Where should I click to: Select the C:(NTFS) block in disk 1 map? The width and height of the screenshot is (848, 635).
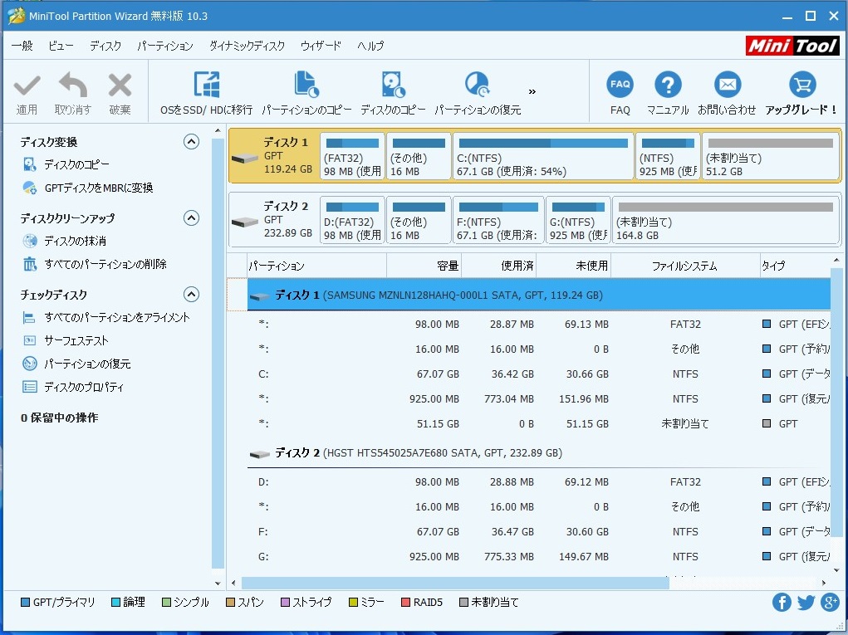(542, 156)
